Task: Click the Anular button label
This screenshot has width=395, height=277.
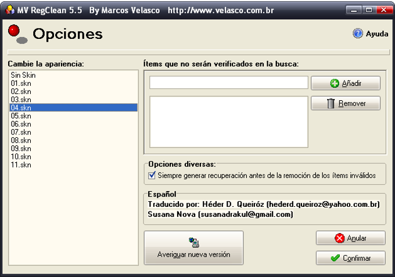Action: (x=357, y=238)
